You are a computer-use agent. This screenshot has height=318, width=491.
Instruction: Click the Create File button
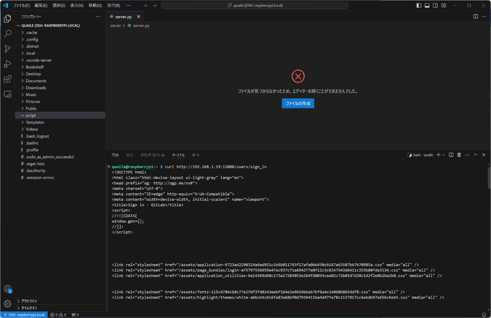pyautogui.click(x=298, y=103)
